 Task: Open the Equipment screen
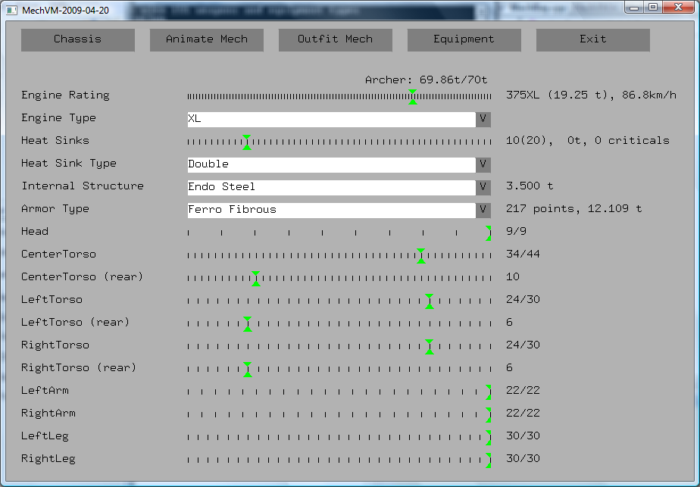pos(464,39)
